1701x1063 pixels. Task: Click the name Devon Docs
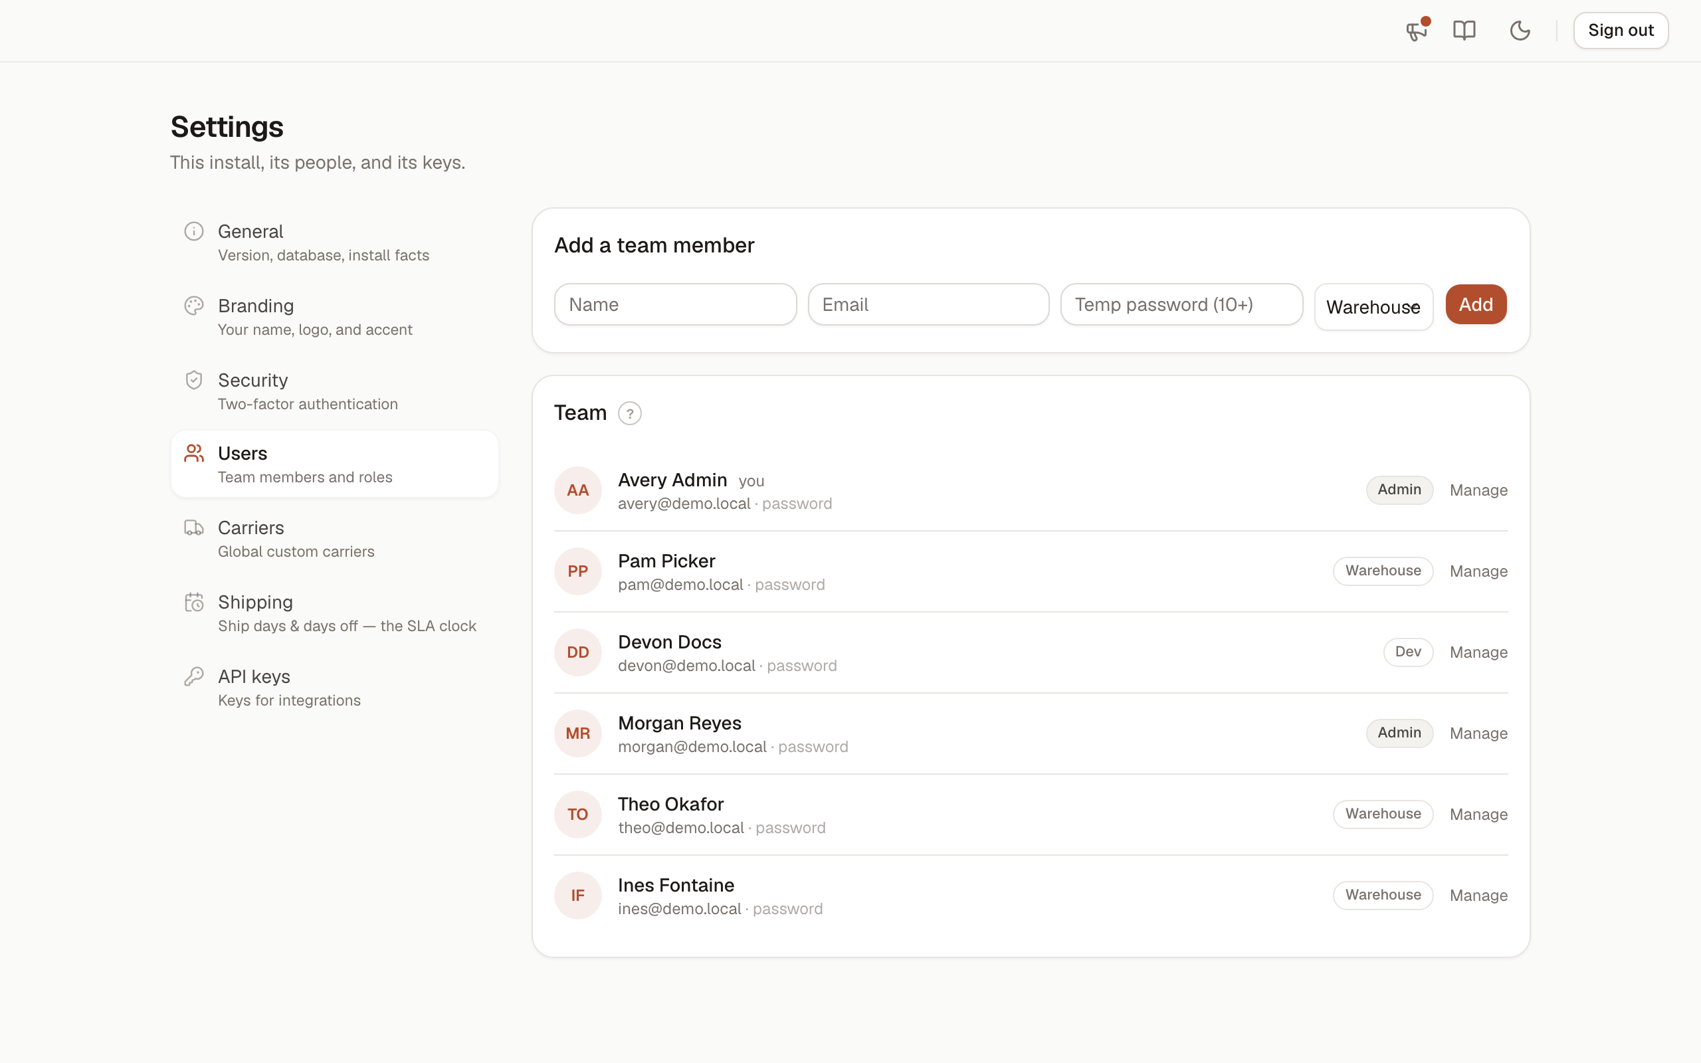(669, 642)
